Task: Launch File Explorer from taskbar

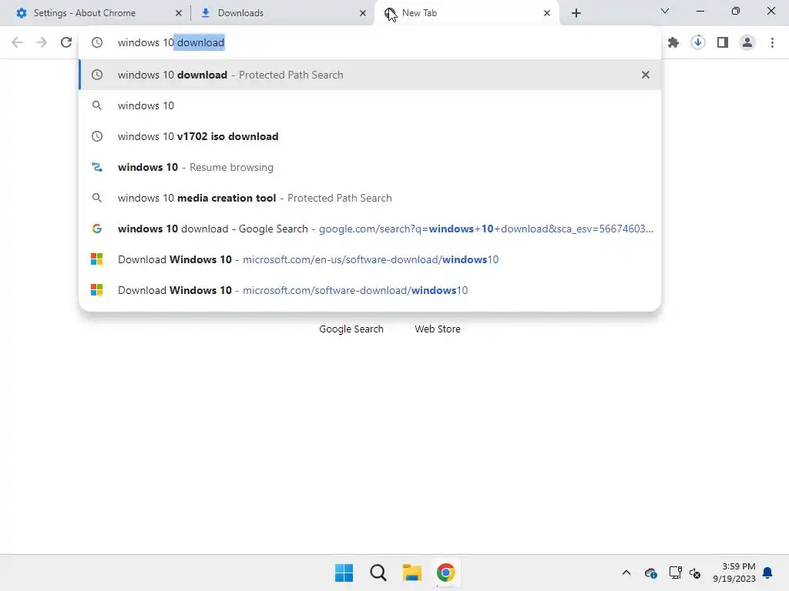Action: [412, 573]
